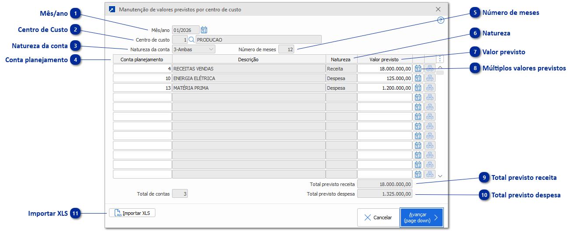The width and height of the screenshot is (573, 235).
Task: Click the Centro de custo search magnifier
Action: click(x=191, y=40)
